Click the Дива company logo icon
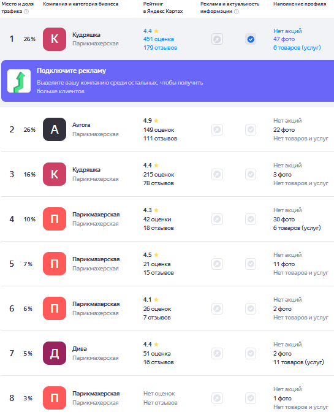The image size is (334, 420). (x=55, y=353)
